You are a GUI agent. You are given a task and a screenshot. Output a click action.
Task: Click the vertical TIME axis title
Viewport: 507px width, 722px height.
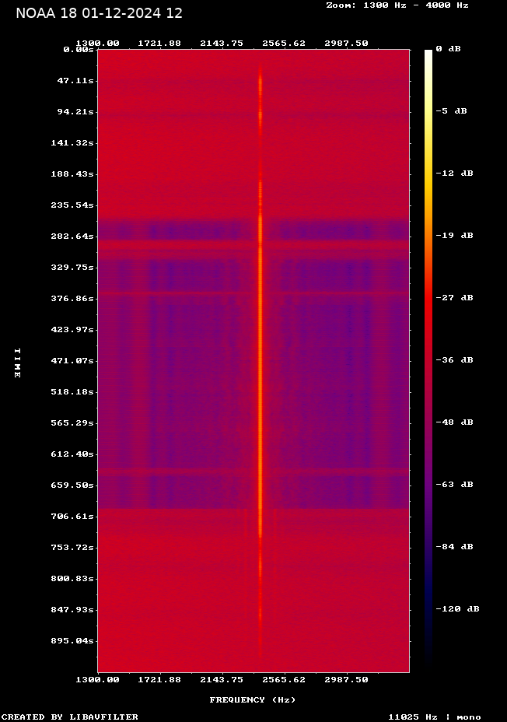[17, 363]
